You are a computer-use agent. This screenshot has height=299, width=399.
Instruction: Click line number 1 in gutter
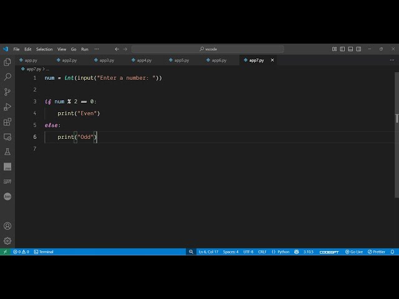coord(35,78)
